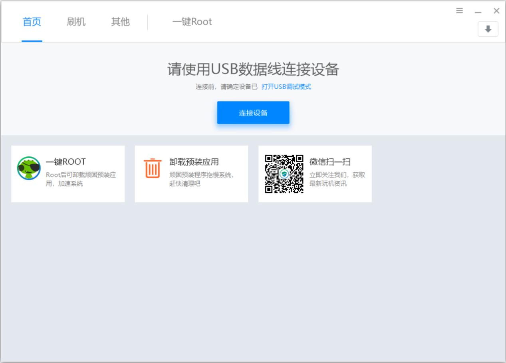Open the 刷机 tab
Viewport: 506px width, 363px height.
coord(76,22)
